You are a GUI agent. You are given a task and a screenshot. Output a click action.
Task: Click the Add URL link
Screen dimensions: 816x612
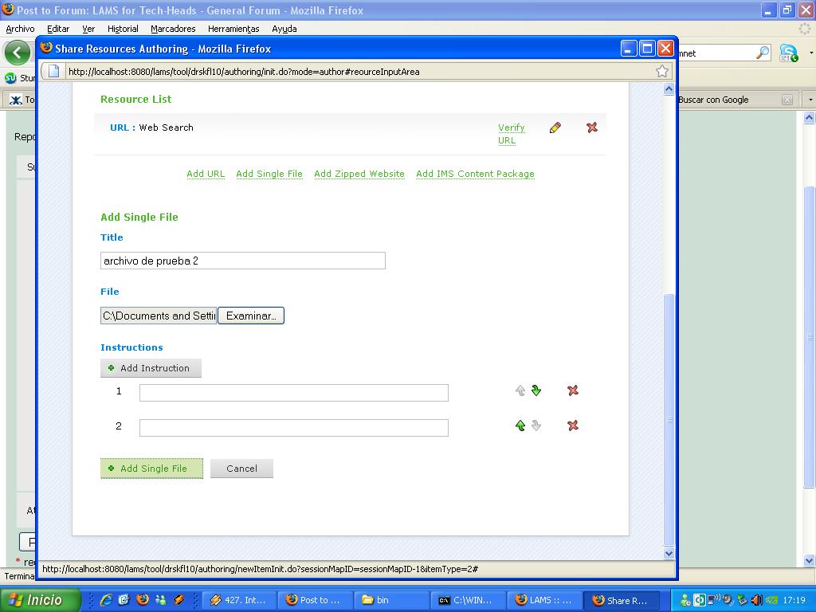point(206,174)
